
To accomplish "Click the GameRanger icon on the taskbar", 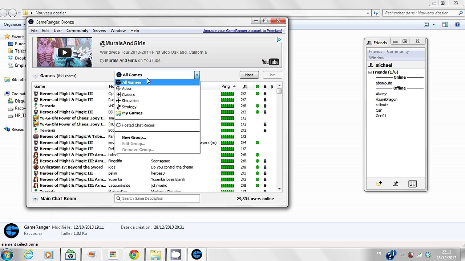I will click(x=197, y=254).
